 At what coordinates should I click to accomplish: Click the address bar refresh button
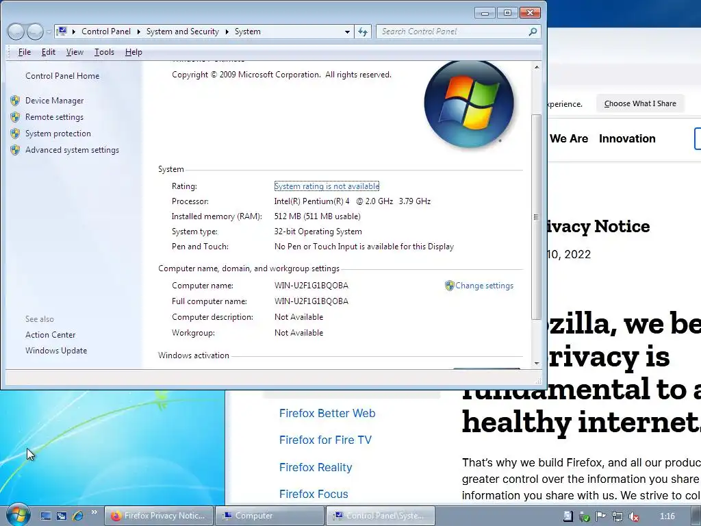[363, 32]
